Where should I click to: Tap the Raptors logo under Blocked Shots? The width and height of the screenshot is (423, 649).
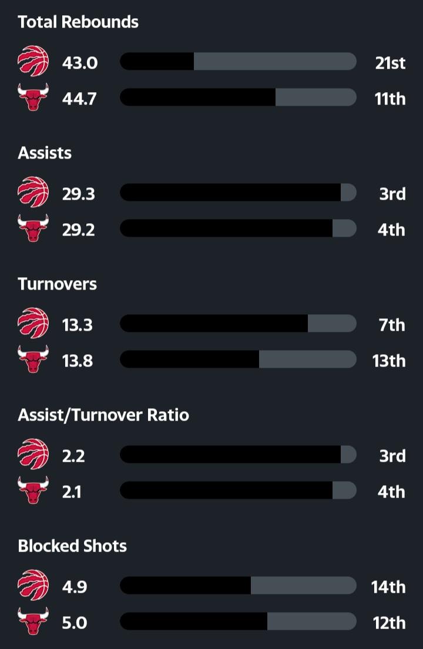pyautogui.click(x=33, y=586)
